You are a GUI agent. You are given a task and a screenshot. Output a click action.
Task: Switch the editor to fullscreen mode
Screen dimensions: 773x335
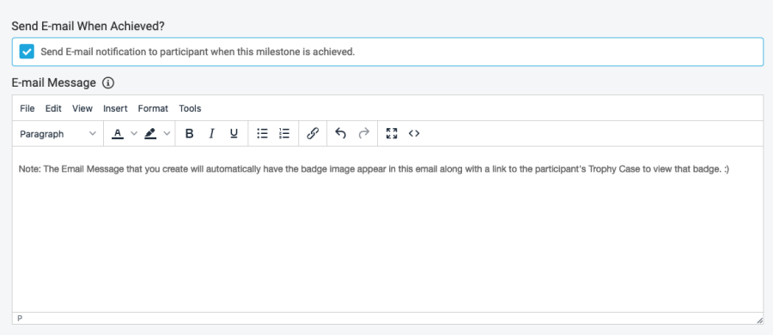(392, 134)
